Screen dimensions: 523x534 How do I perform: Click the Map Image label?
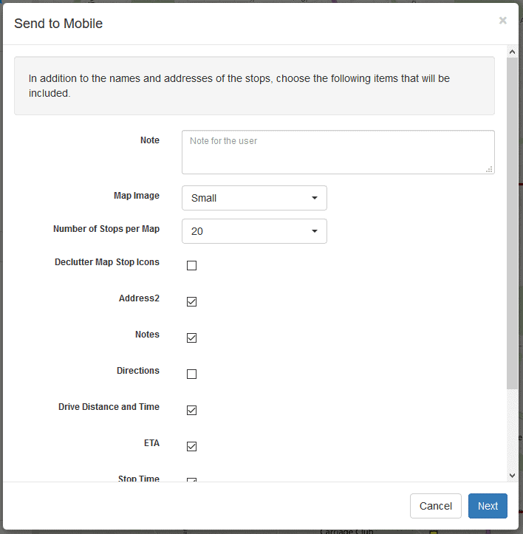tap(137, 196)
